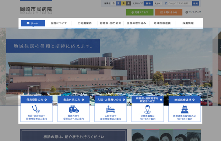The width and height of the screenshot is (221, 141).
Task: Set background color to white (白)
Action: (113, 3)
